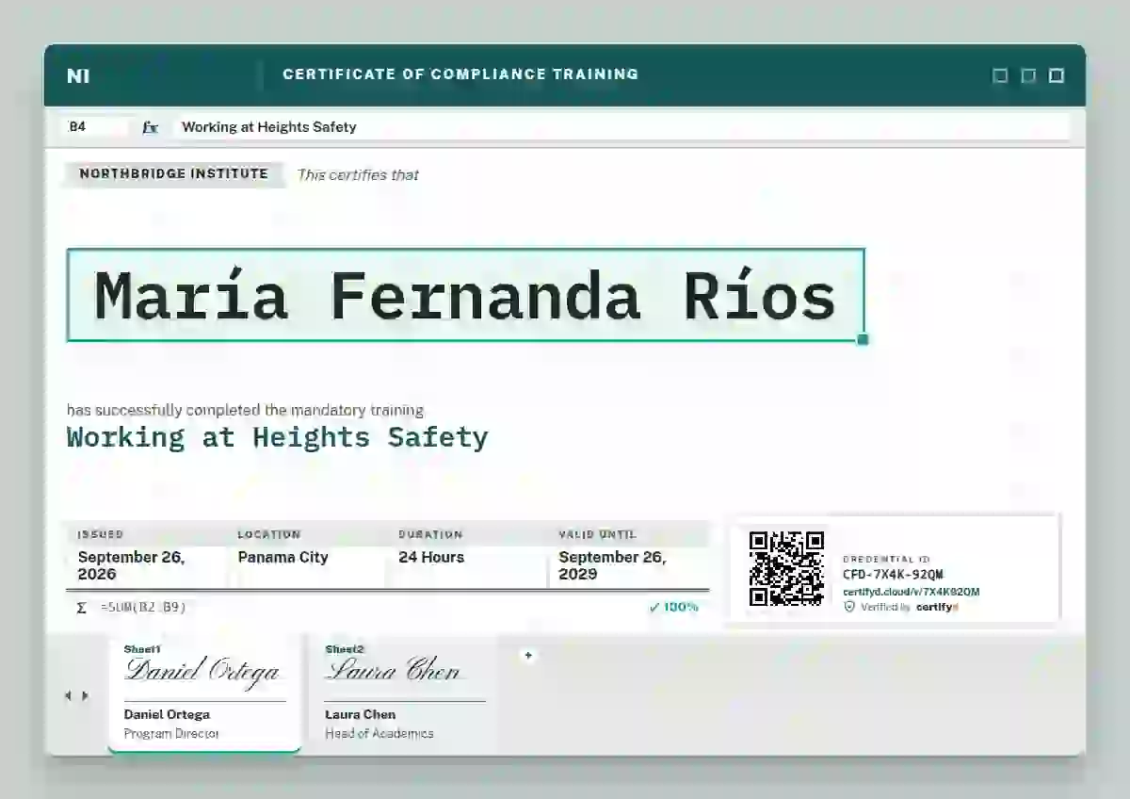Click the left sheet navigation arrow

[67, 696]
